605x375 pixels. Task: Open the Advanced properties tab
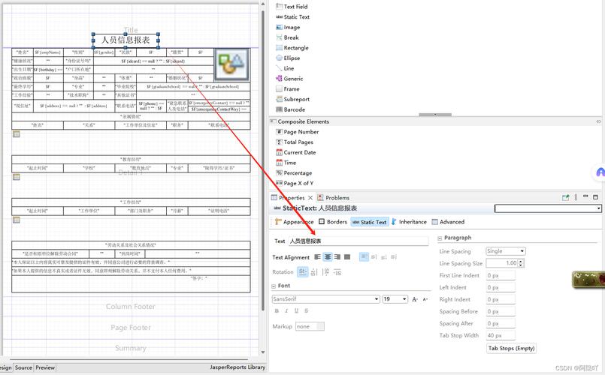coord(448,222)
